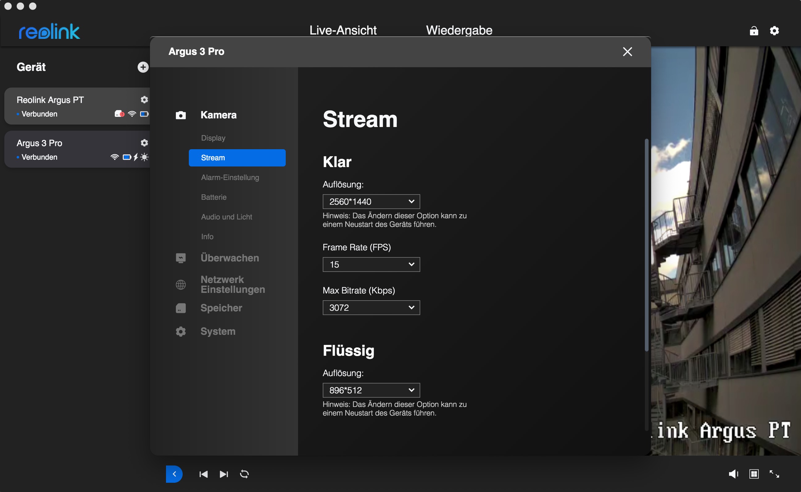Viewport: 801px width, 492px height.
Task: Open settings gear for Reolink Argus PT
Action: coord(144,100)
